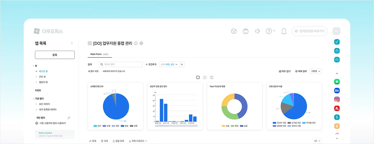
Task: Click the 등록 button in app list
Action: point(55,55)
